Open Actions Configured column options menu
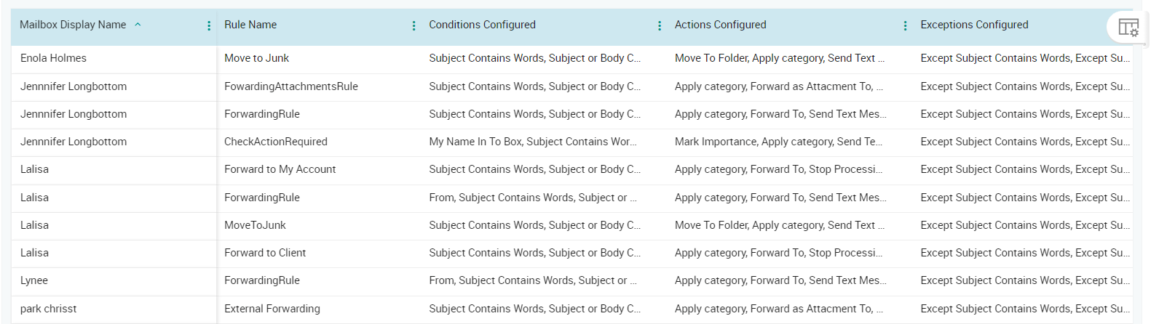Screen dimensions: 1151x324 (905, 25)
